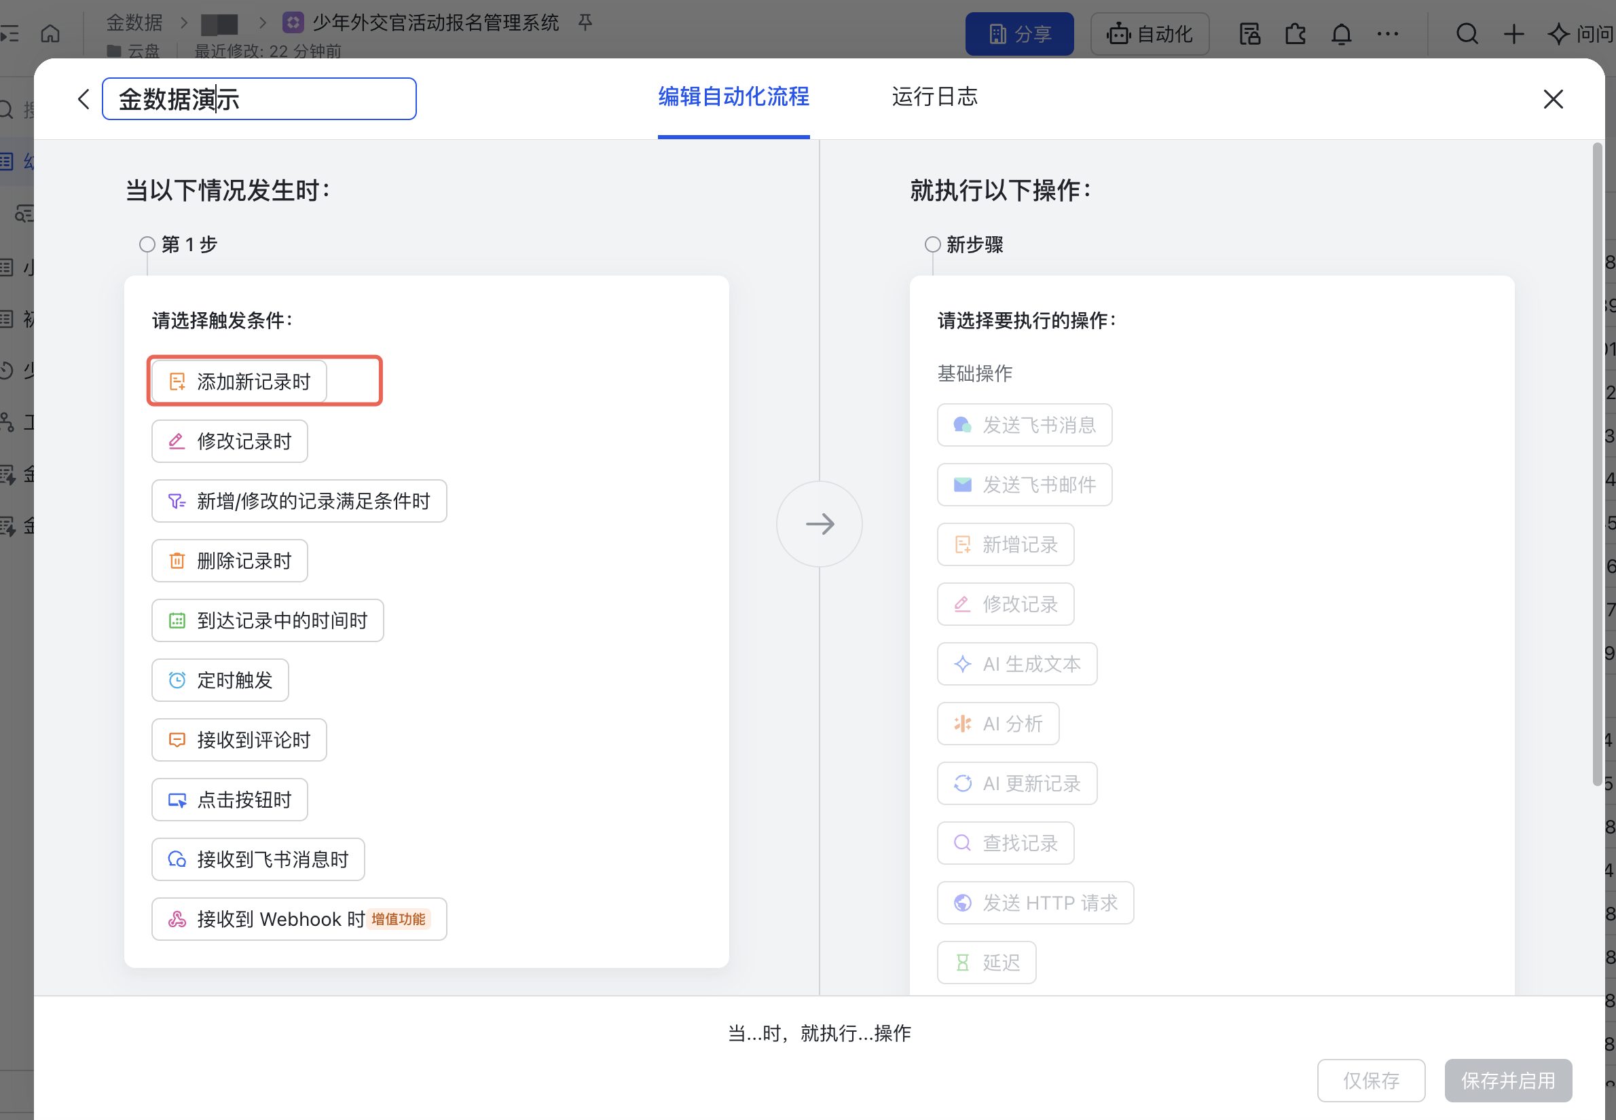Choose the 修改记录 action
The image size is (1616, 1120).
(x=1006, y=603)
